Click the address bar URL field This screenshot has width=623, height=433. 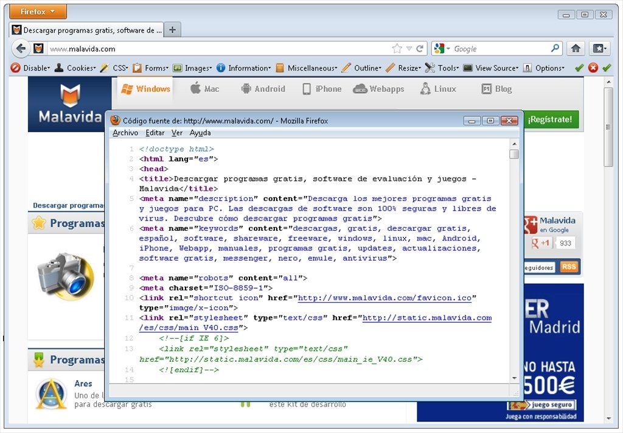tap(218, 49)
